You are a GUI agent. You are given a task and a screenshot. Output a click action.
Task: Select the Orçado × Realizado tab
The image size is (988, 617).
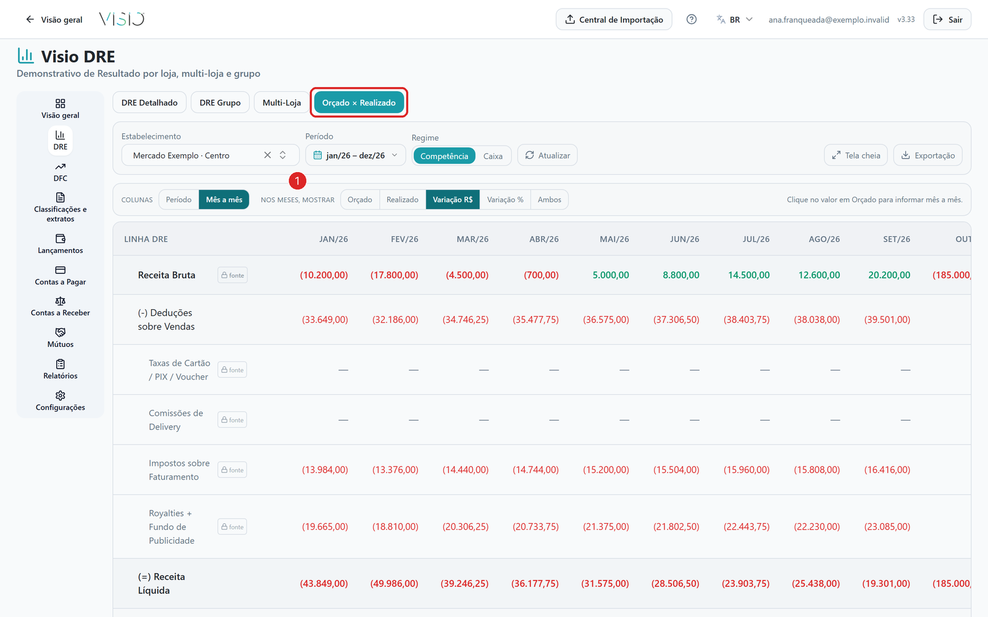pos(359,102)
